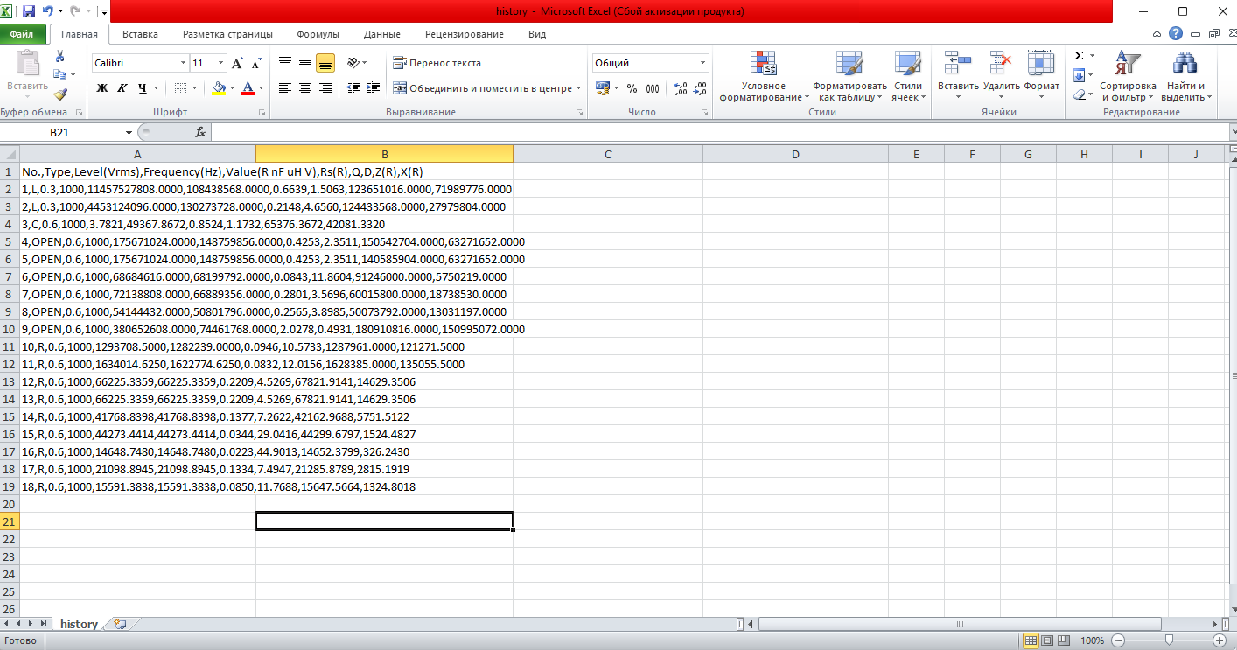Apply the font color to the cell
This screenshot has width=1237, height=650.
tap(248, 88)
